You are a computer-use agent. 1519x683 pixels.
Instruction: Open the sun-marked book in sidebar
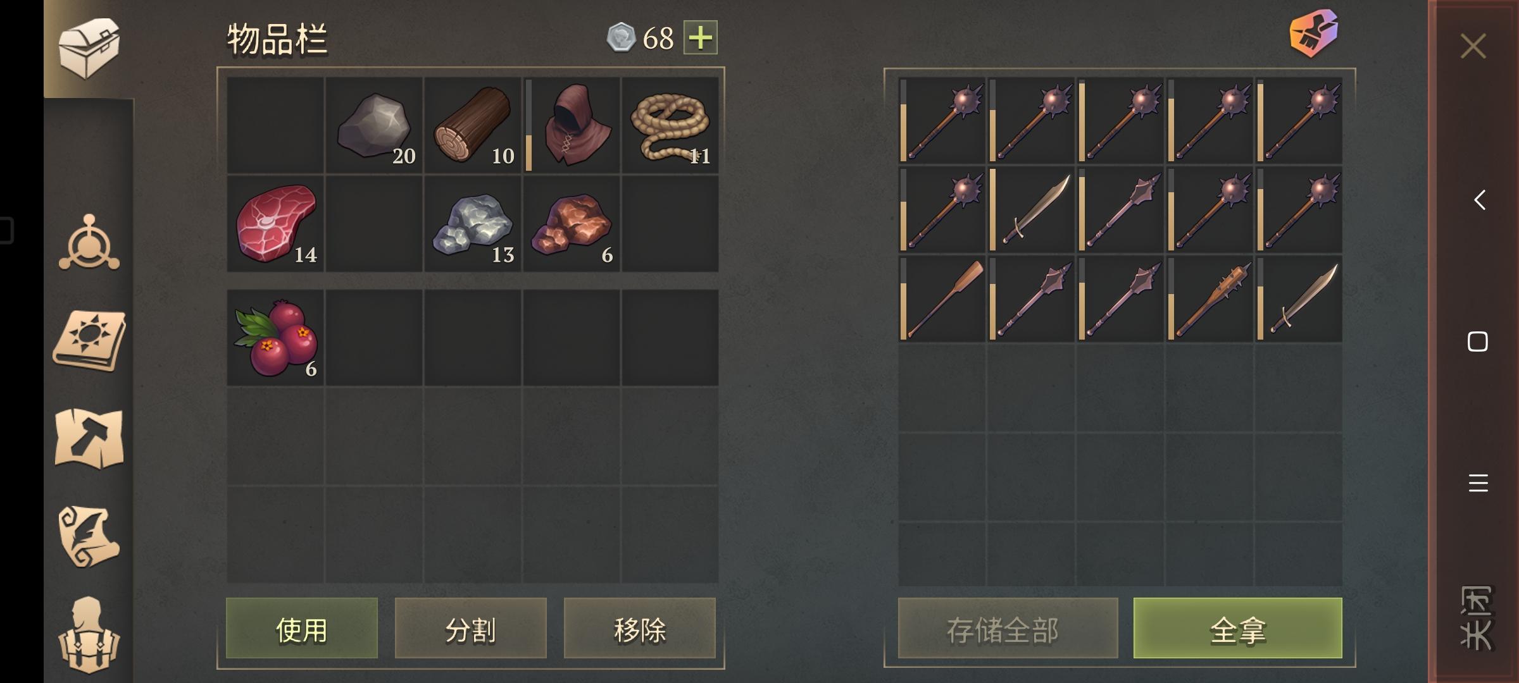pyautogui.click(x=89, y=340)
